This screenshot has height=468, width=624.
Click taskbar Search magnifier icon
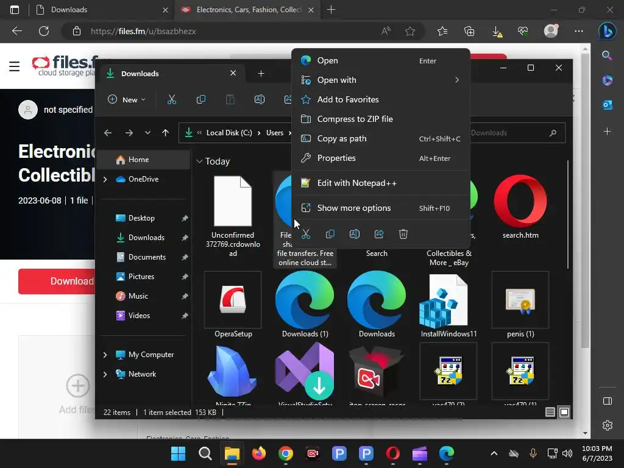coord(205,453)
